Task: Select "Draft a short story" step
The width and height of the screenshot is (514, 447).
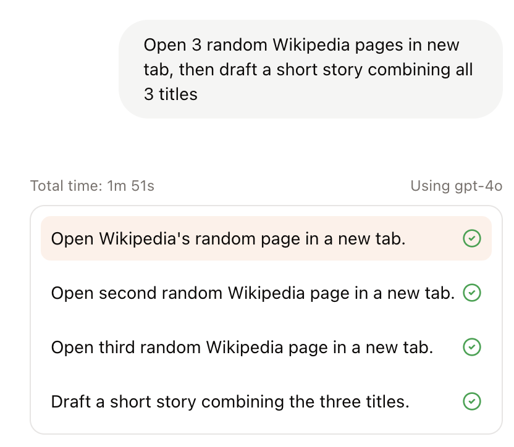Action: [230, 402]
